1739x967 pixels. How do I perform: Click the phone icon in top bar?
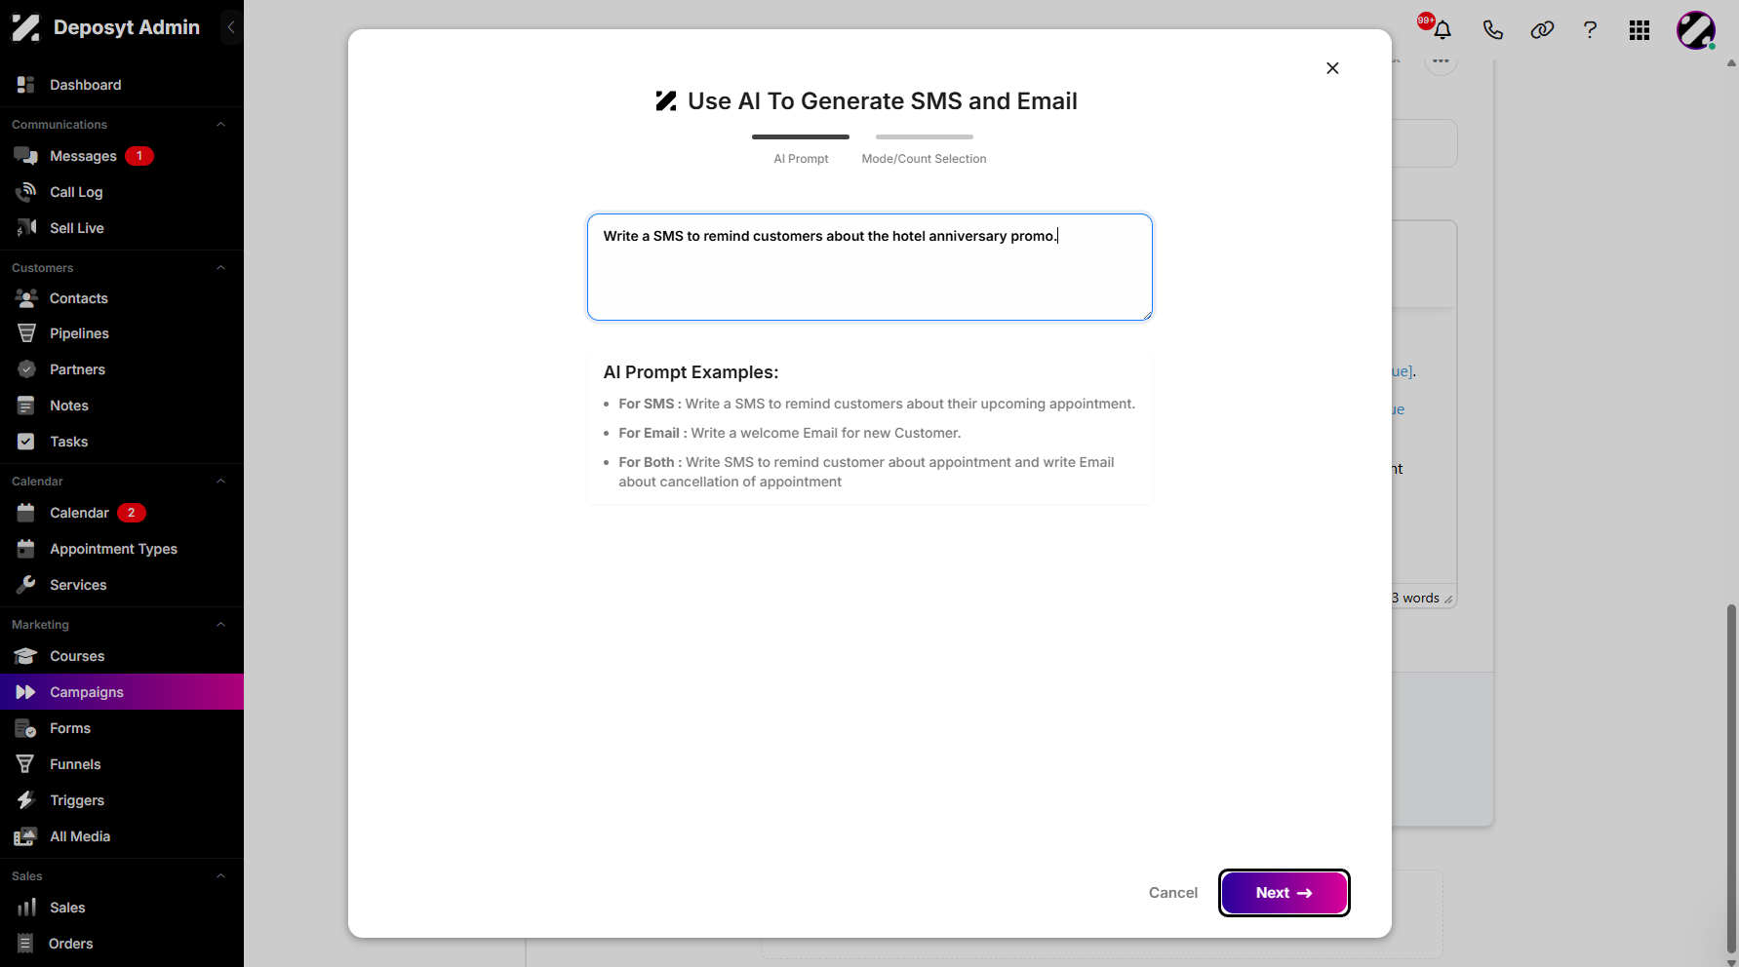click(1492, 30)
